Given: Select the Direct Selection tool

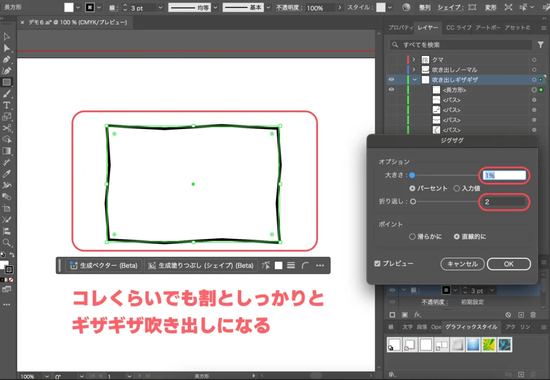Looking at the screenshot, I should 7,48.
